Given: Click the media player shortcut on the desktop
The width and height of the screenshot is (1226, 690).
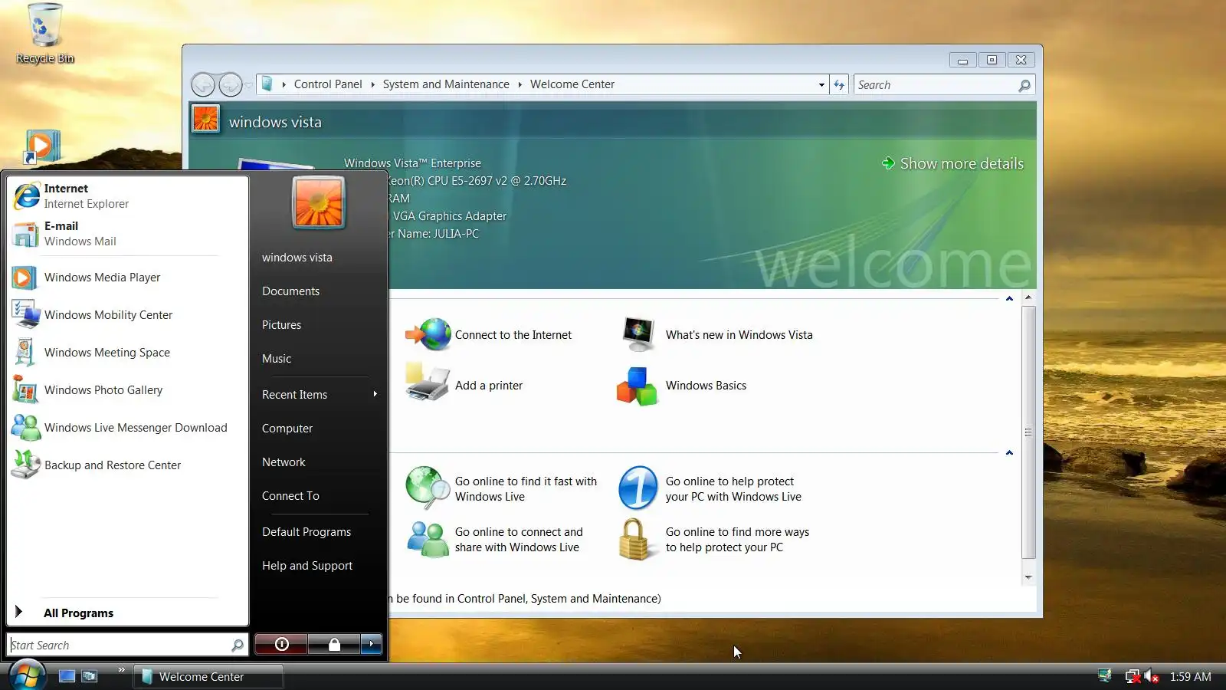Looking at the screenshot, I should (x=41, y=146).
